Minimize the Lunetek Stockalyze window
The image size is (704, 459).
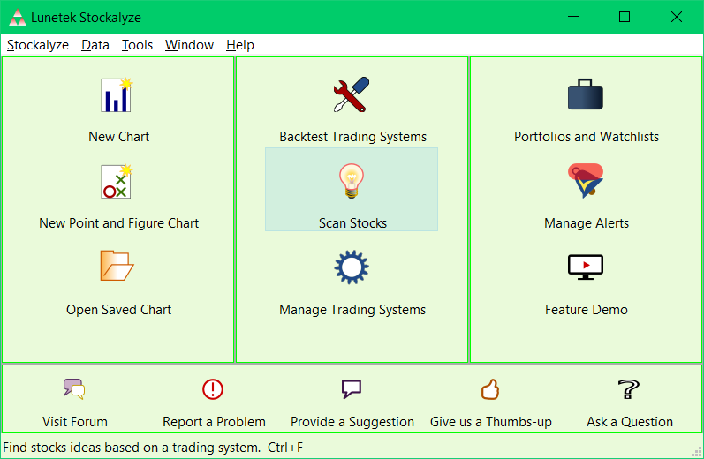tap(573, 17)
